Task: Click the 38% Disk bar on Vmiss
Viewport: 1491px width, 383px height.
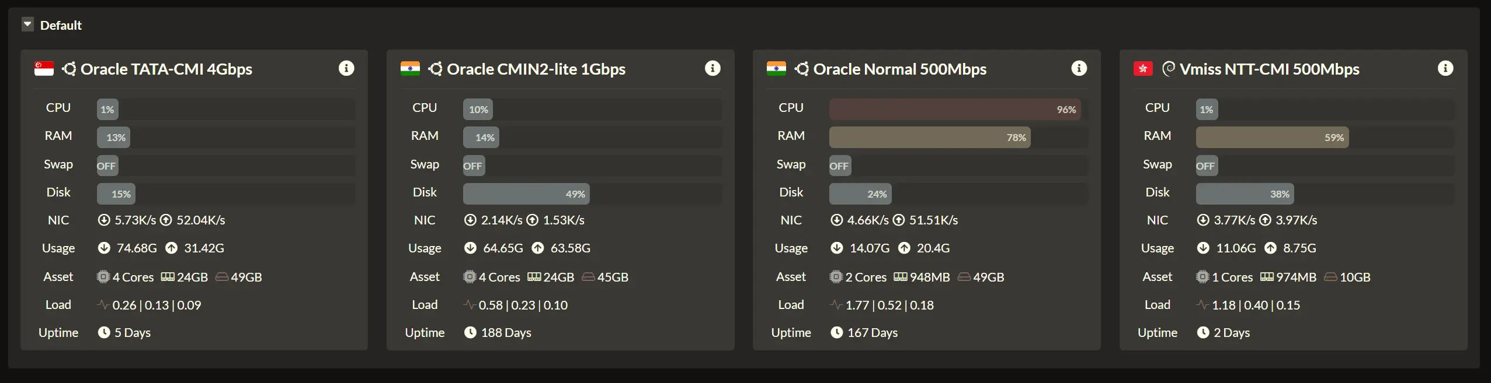Action: coord(1245,194)
